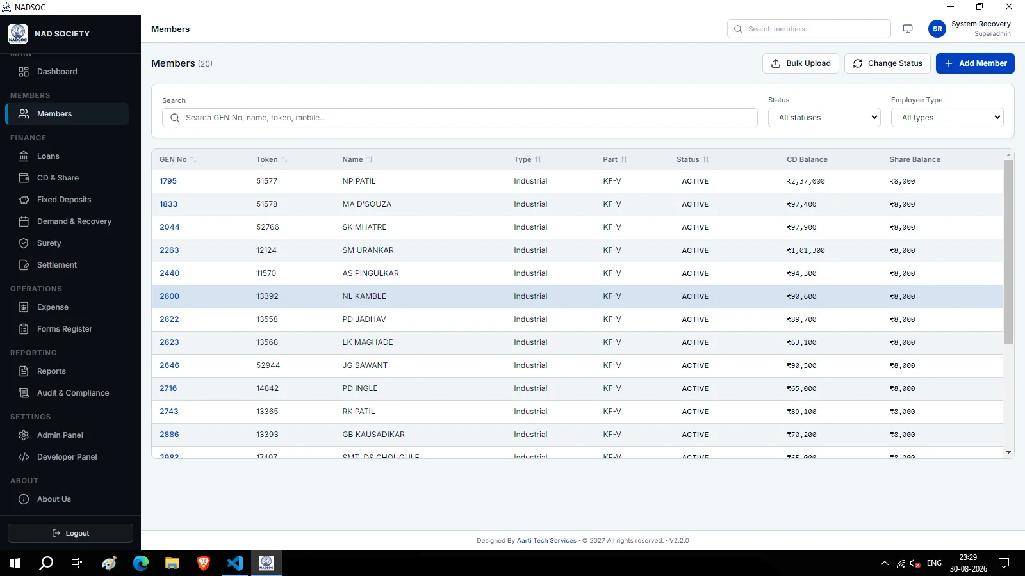Open Expense page in sidebar
1025x576 pixels.
[x=67, y=307]
